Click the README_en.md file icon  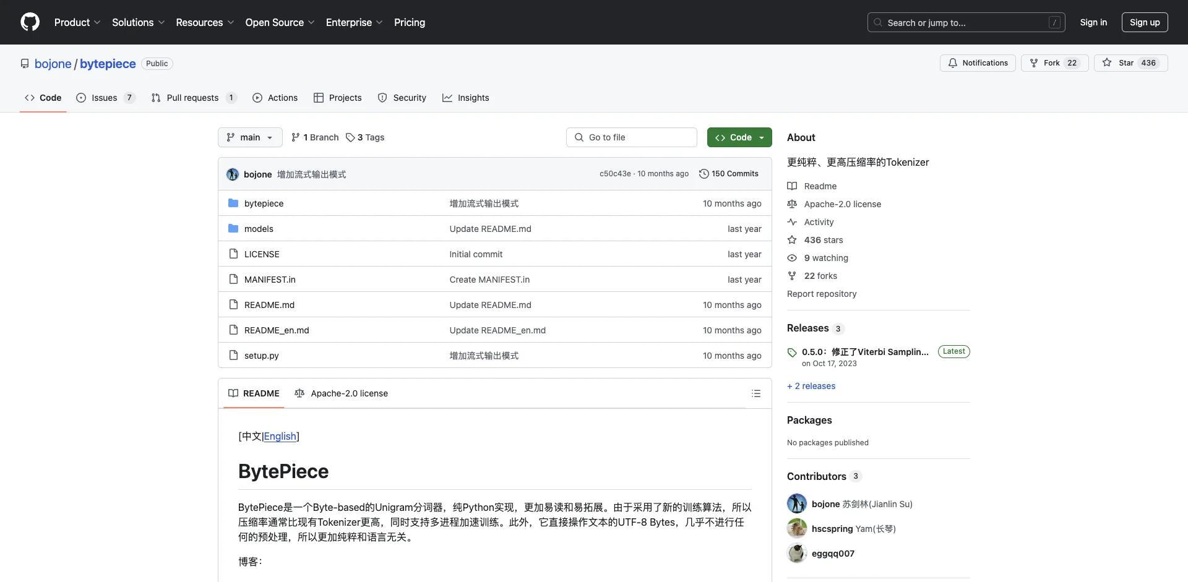[233, 330]
